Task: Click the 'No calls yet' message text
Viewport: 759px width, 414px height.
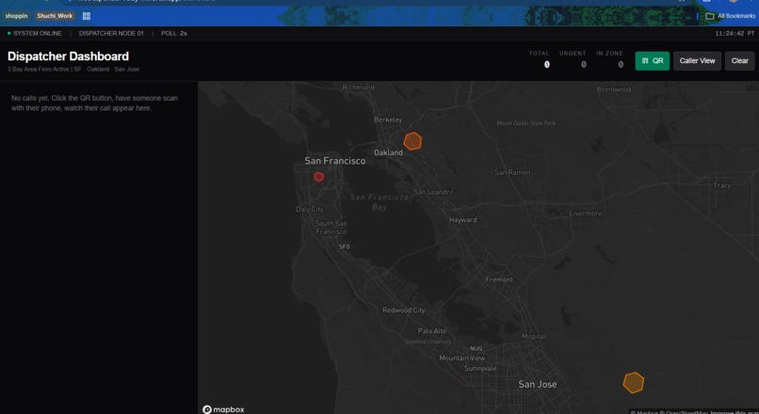Action: (94, 103)
